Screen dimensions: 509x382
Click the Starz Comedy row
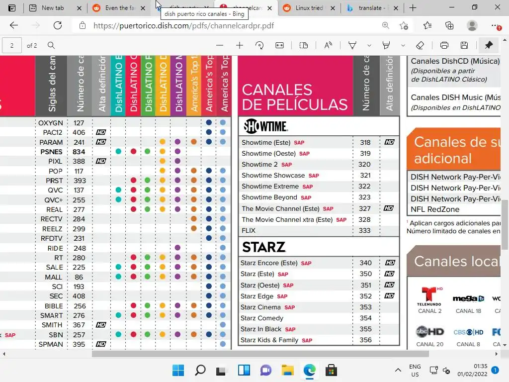point(319,318)
